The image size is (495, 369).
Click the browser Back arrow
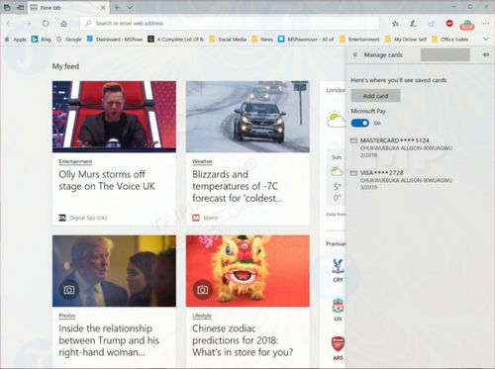[x=9, y=24]
